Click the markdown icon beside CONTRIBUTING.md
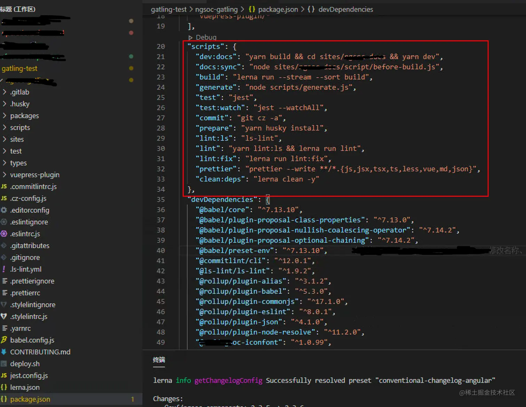The height and width of the screenshot is (407, 526). click(4, 352)
